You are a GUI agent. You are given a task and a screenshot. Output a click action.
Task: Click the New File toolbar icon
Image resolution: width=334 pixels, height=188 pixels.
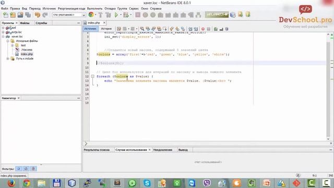point(6,15)
